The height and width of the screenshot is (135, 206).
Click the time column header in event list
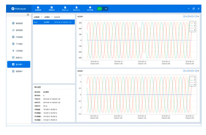57,17
